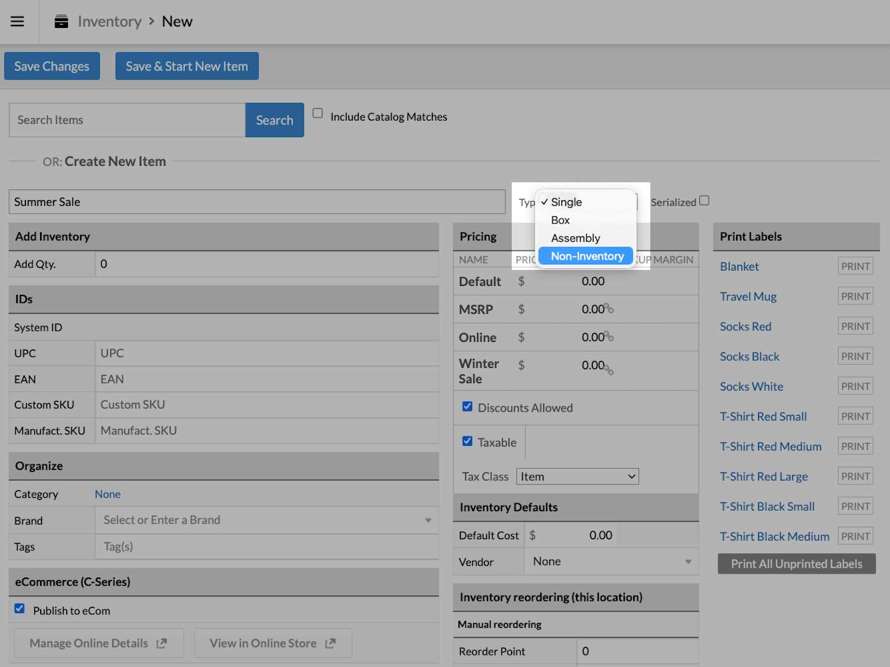The height and width of the screenshot is (667, 890).
Task: Open T-Shirt Red Small link
Action: pos(763,417)
